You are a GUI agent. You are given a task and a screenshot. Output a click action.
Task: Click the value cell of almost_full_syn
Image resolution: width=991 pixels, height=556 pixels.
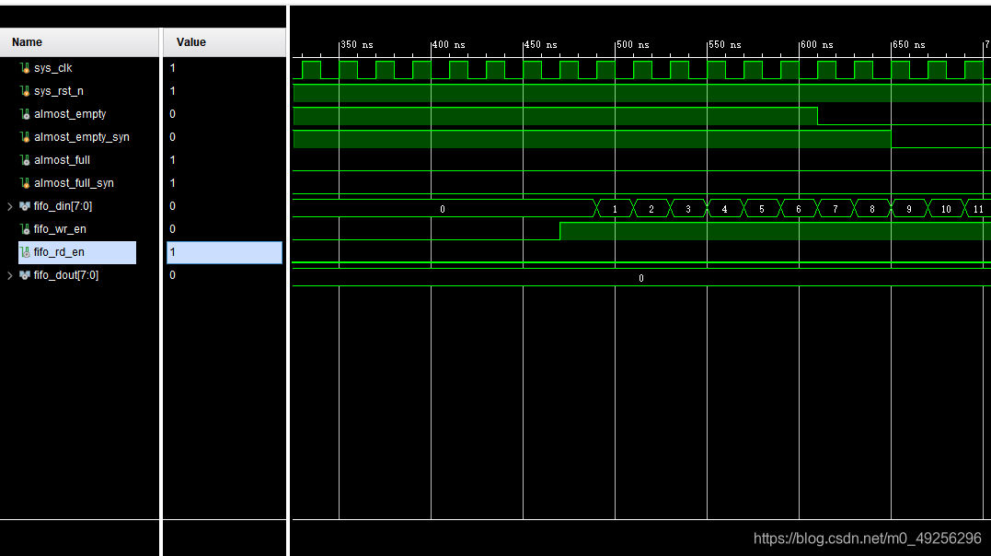coord(225,183)
